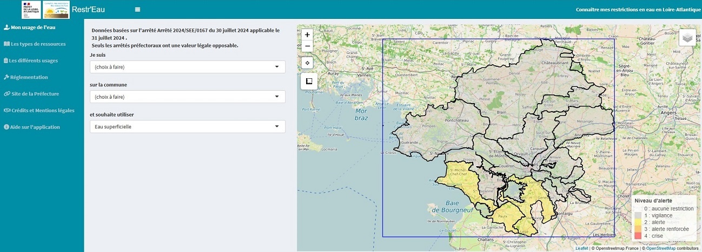Open "Les types de ressources" section
Viewport: 702px width, 252px height.
click(38, 44)
